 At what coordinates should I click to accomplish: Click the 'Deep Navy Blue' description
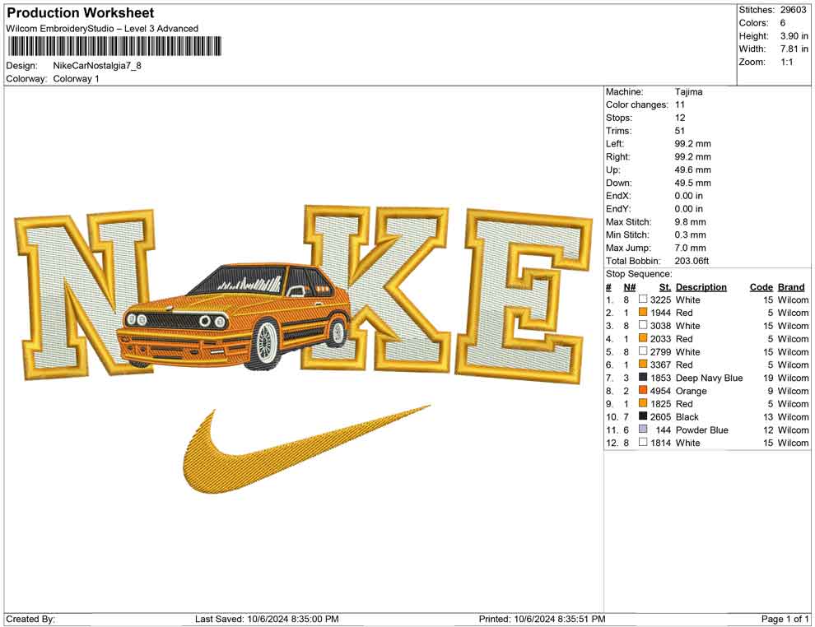[x=709, y=378]
